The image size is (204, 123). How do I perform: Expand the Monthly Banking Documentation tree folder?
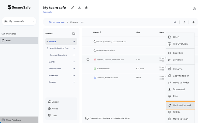click(x=48, y=48)
